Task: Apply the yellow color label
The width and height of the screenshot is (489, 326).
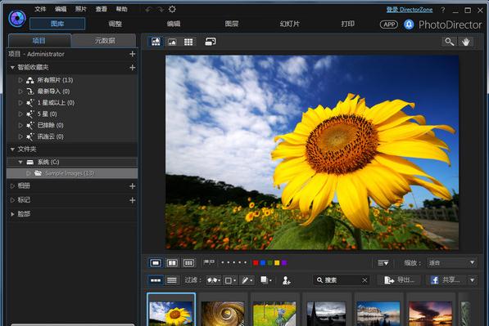Action: (x=277, y=263)
